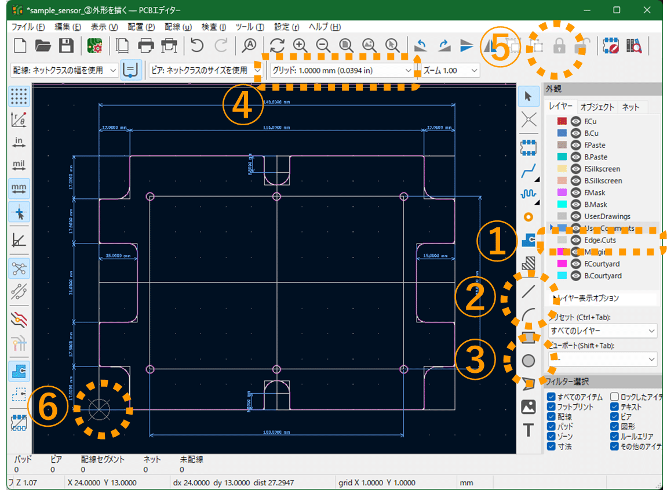
Task: Zoom in on the board
Action: coord(300,45)
